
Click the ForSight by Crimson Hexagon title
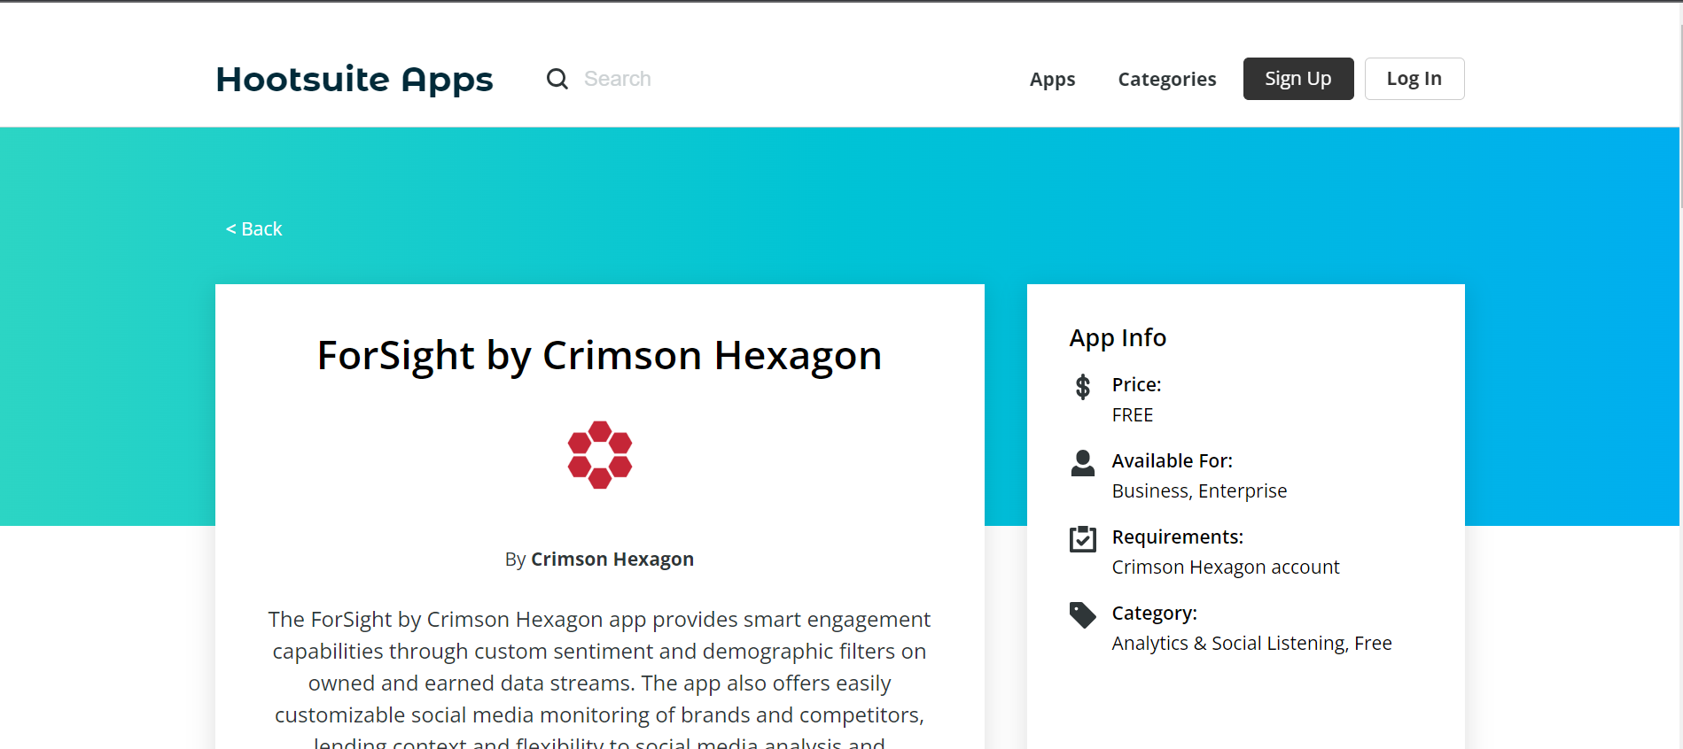(x=599, y=356)
